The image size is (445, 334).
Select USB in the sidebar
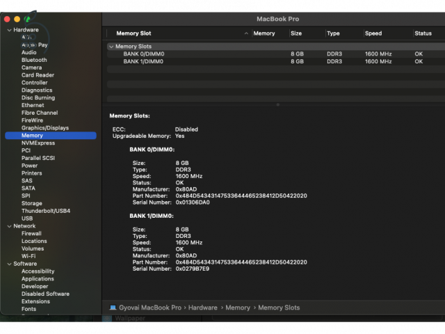click(27, 218)
